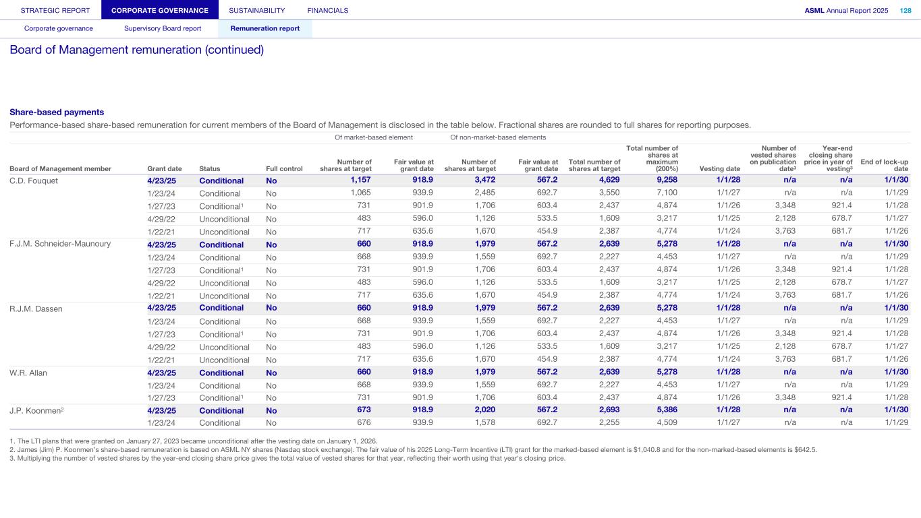This screenshot has height=518, width=921.
Task: Click page number 128
Action: pos(905,10)
